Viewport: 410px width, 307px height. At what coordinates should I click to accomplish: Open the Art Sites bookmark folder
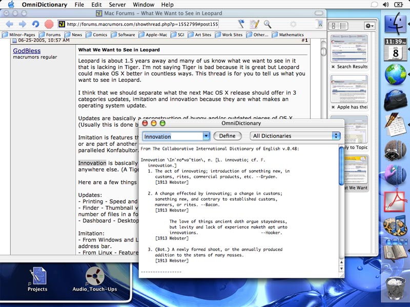click(x=199, y=35)
